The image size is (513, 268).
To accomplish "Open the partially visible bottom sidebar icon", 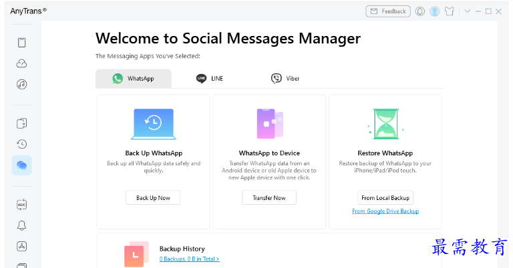I will 21,265.
